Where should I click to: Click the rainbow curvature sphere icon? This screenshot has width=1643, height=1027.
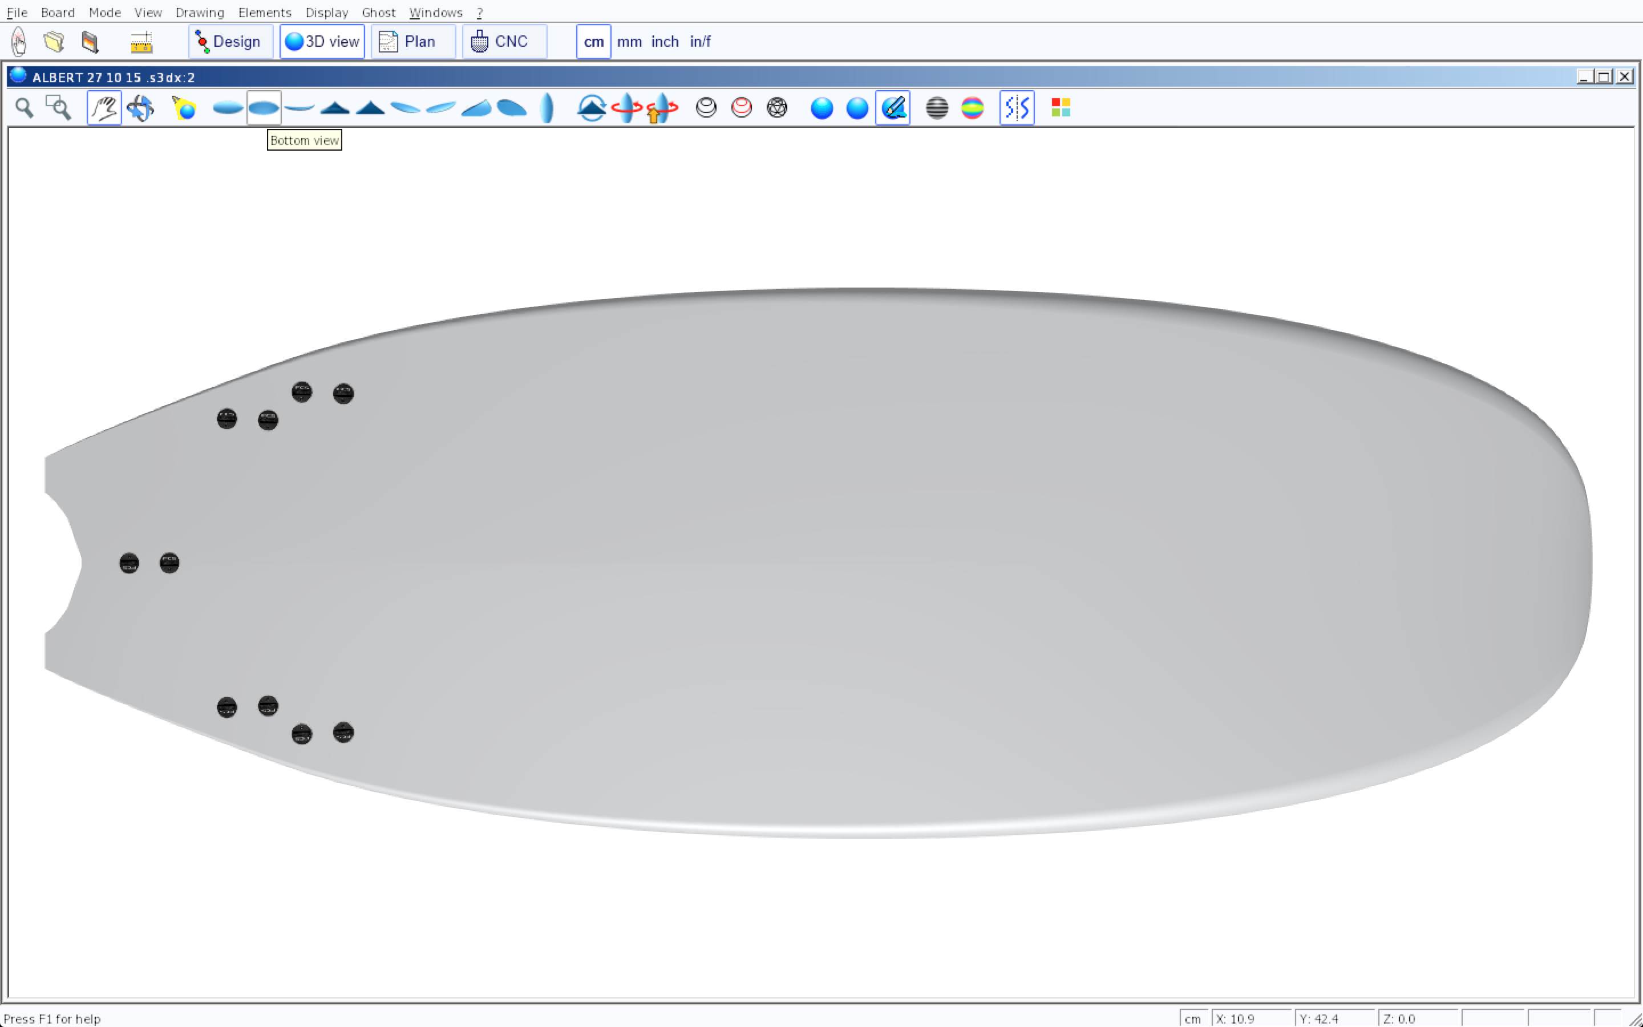click(972, 108)
